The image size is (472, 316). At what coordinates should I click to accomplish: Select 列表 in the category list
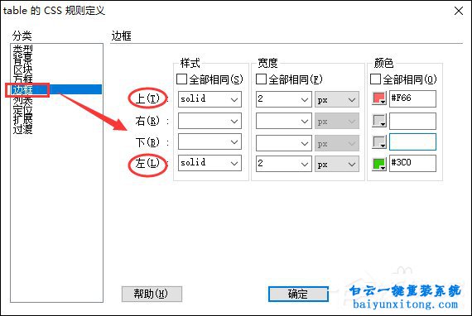click(x=23, y=99)
